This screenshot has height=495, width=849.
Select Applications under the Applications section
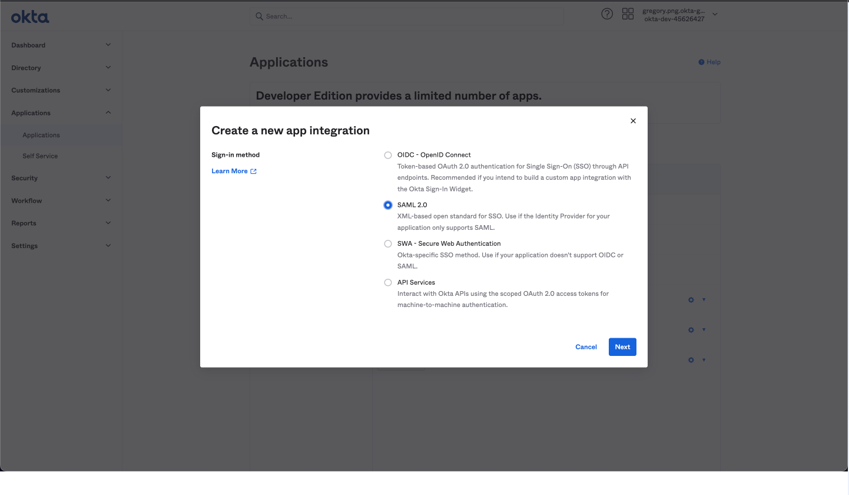coord(41,135)
